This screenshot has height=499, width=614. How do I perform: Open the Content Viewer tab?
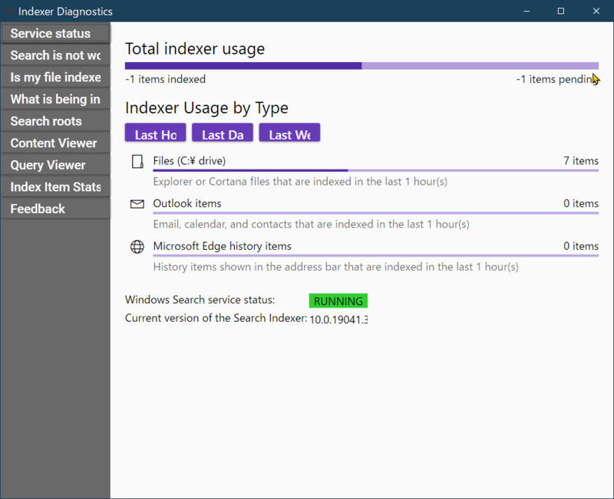click(x=55, y=143)
